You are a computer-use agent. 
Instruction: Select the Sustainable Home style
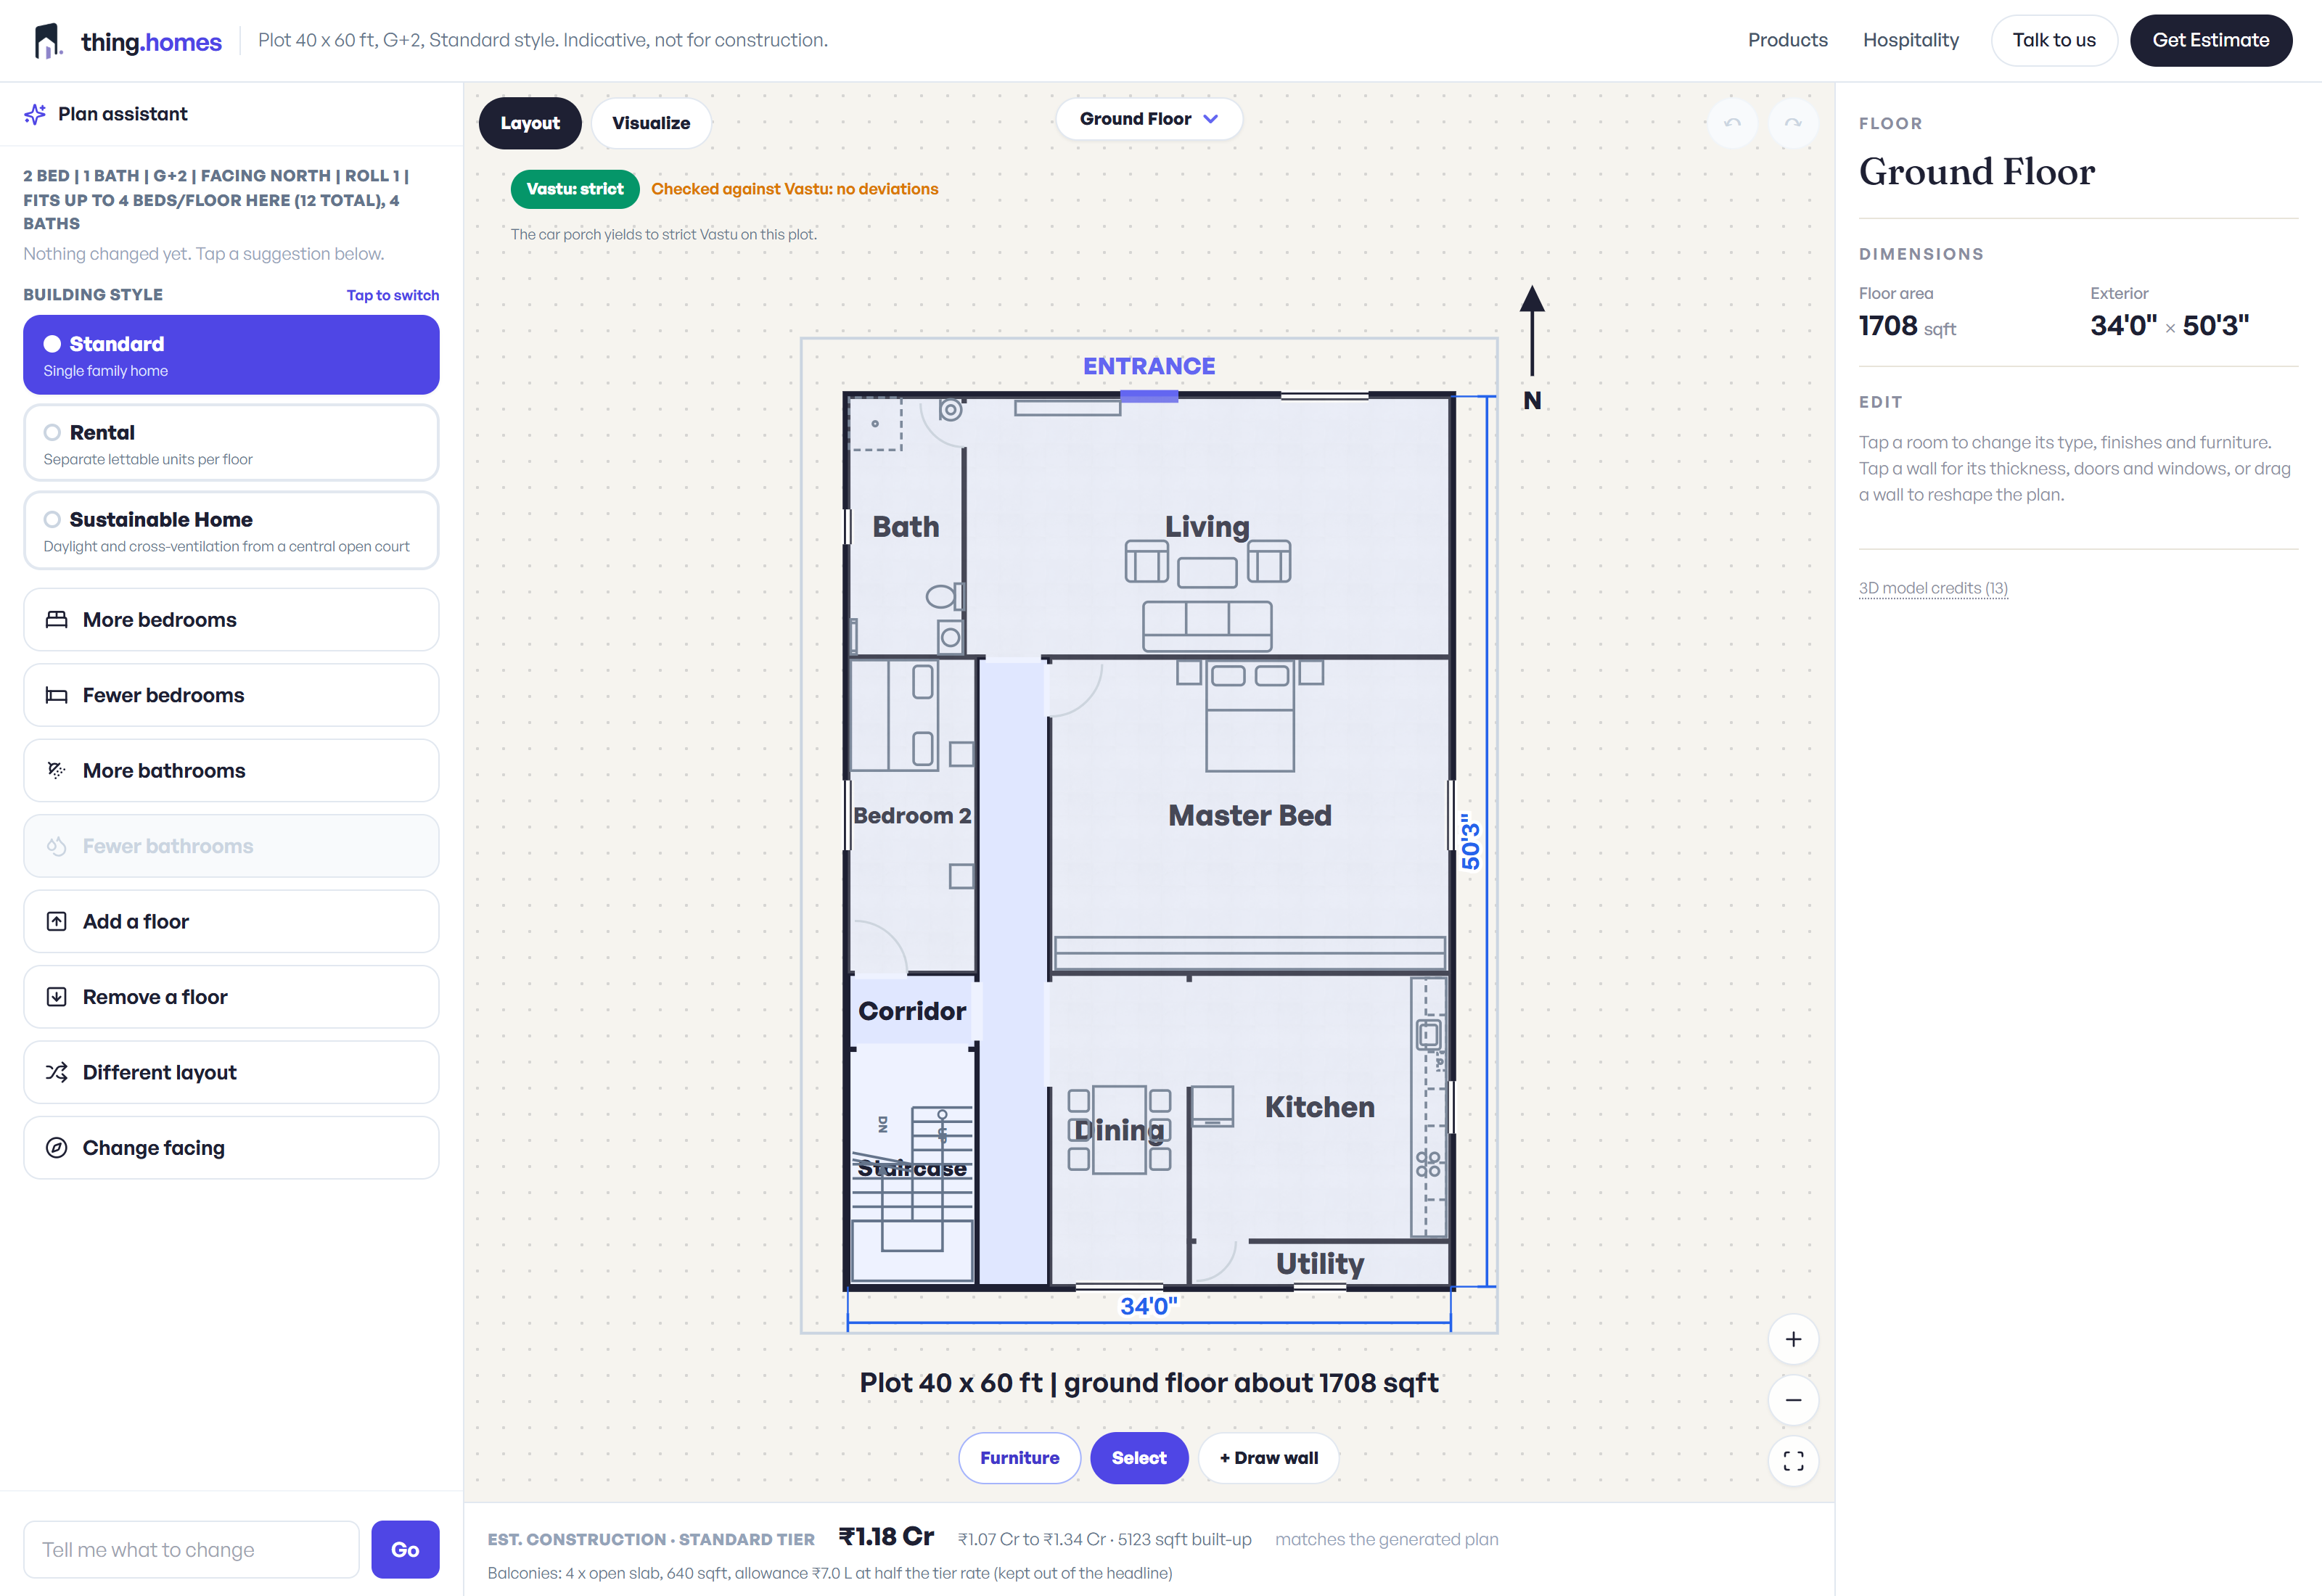[231, 530]
